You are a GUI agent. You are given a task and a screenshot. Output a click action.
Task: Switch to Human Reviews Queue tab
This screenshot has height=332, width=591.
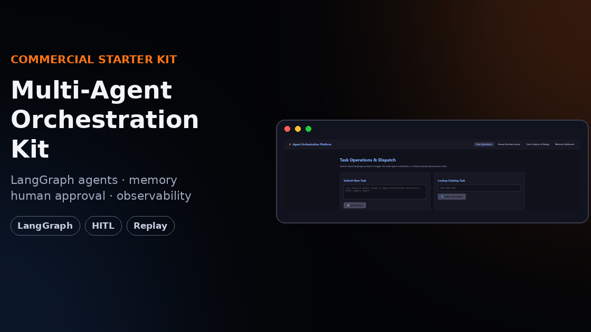[x=509, y=144]
